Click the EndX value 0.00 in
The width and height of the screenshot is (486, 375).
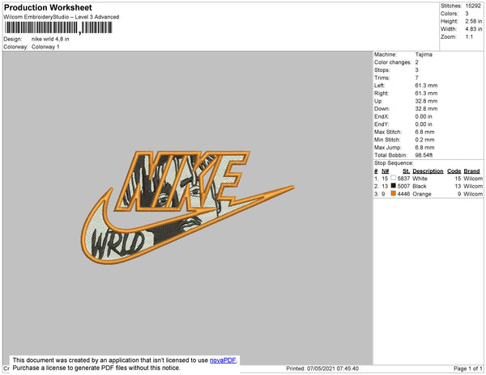click(424, 116)
